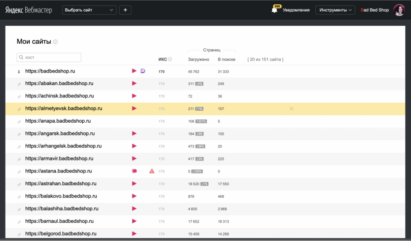The image size is (411, 241).
Task: Click the 'Загружено' column header
Action: tap(198, 59)
